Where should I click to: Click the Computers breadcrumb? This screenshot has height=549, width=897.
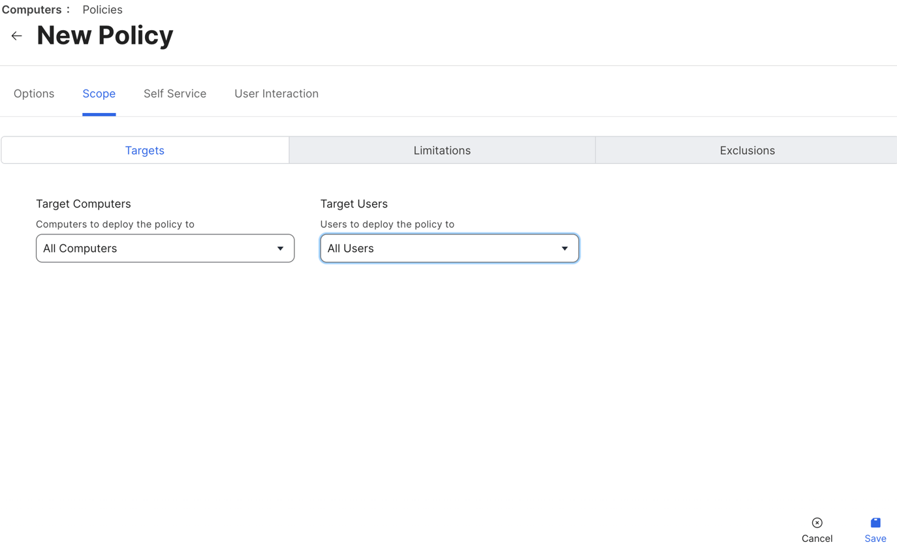[x=31, y=10]
